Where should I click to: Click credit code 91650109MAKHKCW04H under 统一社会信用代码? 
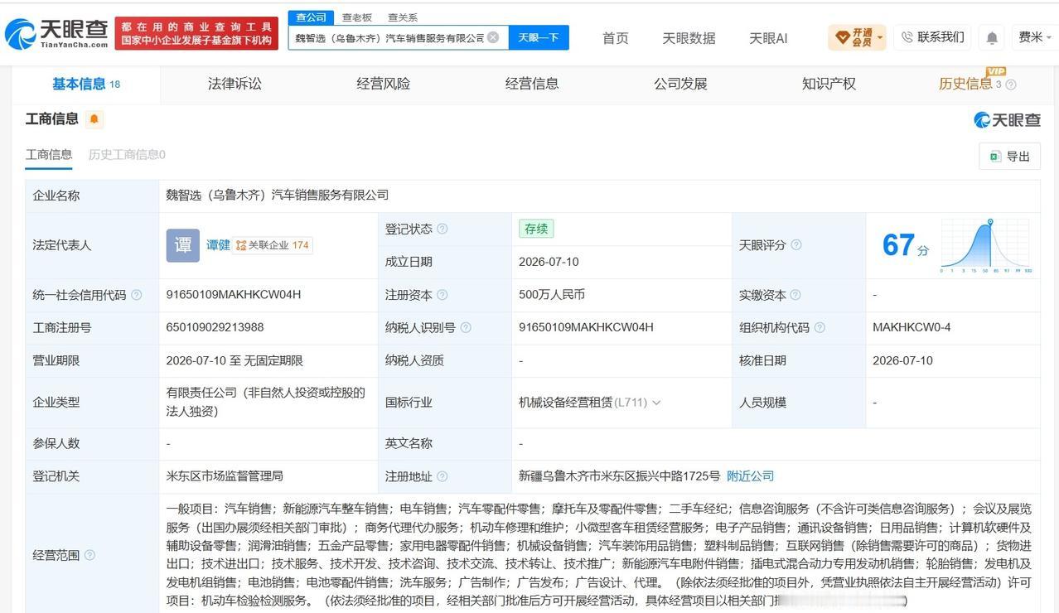pos(234,295)
